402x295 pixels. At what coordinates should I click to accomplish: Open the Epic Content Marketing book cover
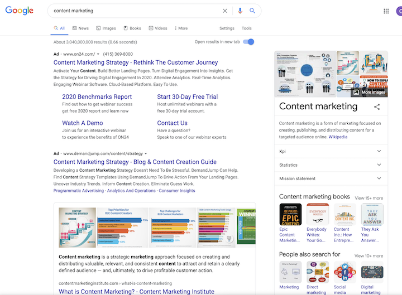[290, 214]
